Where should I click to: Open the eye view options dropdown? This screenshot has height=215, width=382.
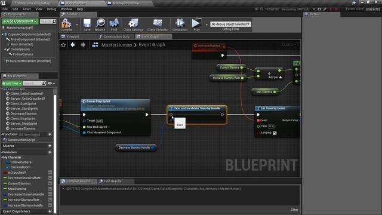click(x=51, y=84)
